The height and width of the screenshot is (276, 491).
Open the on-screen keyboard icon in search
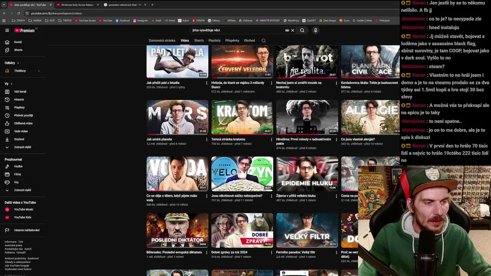click(287, 30)
